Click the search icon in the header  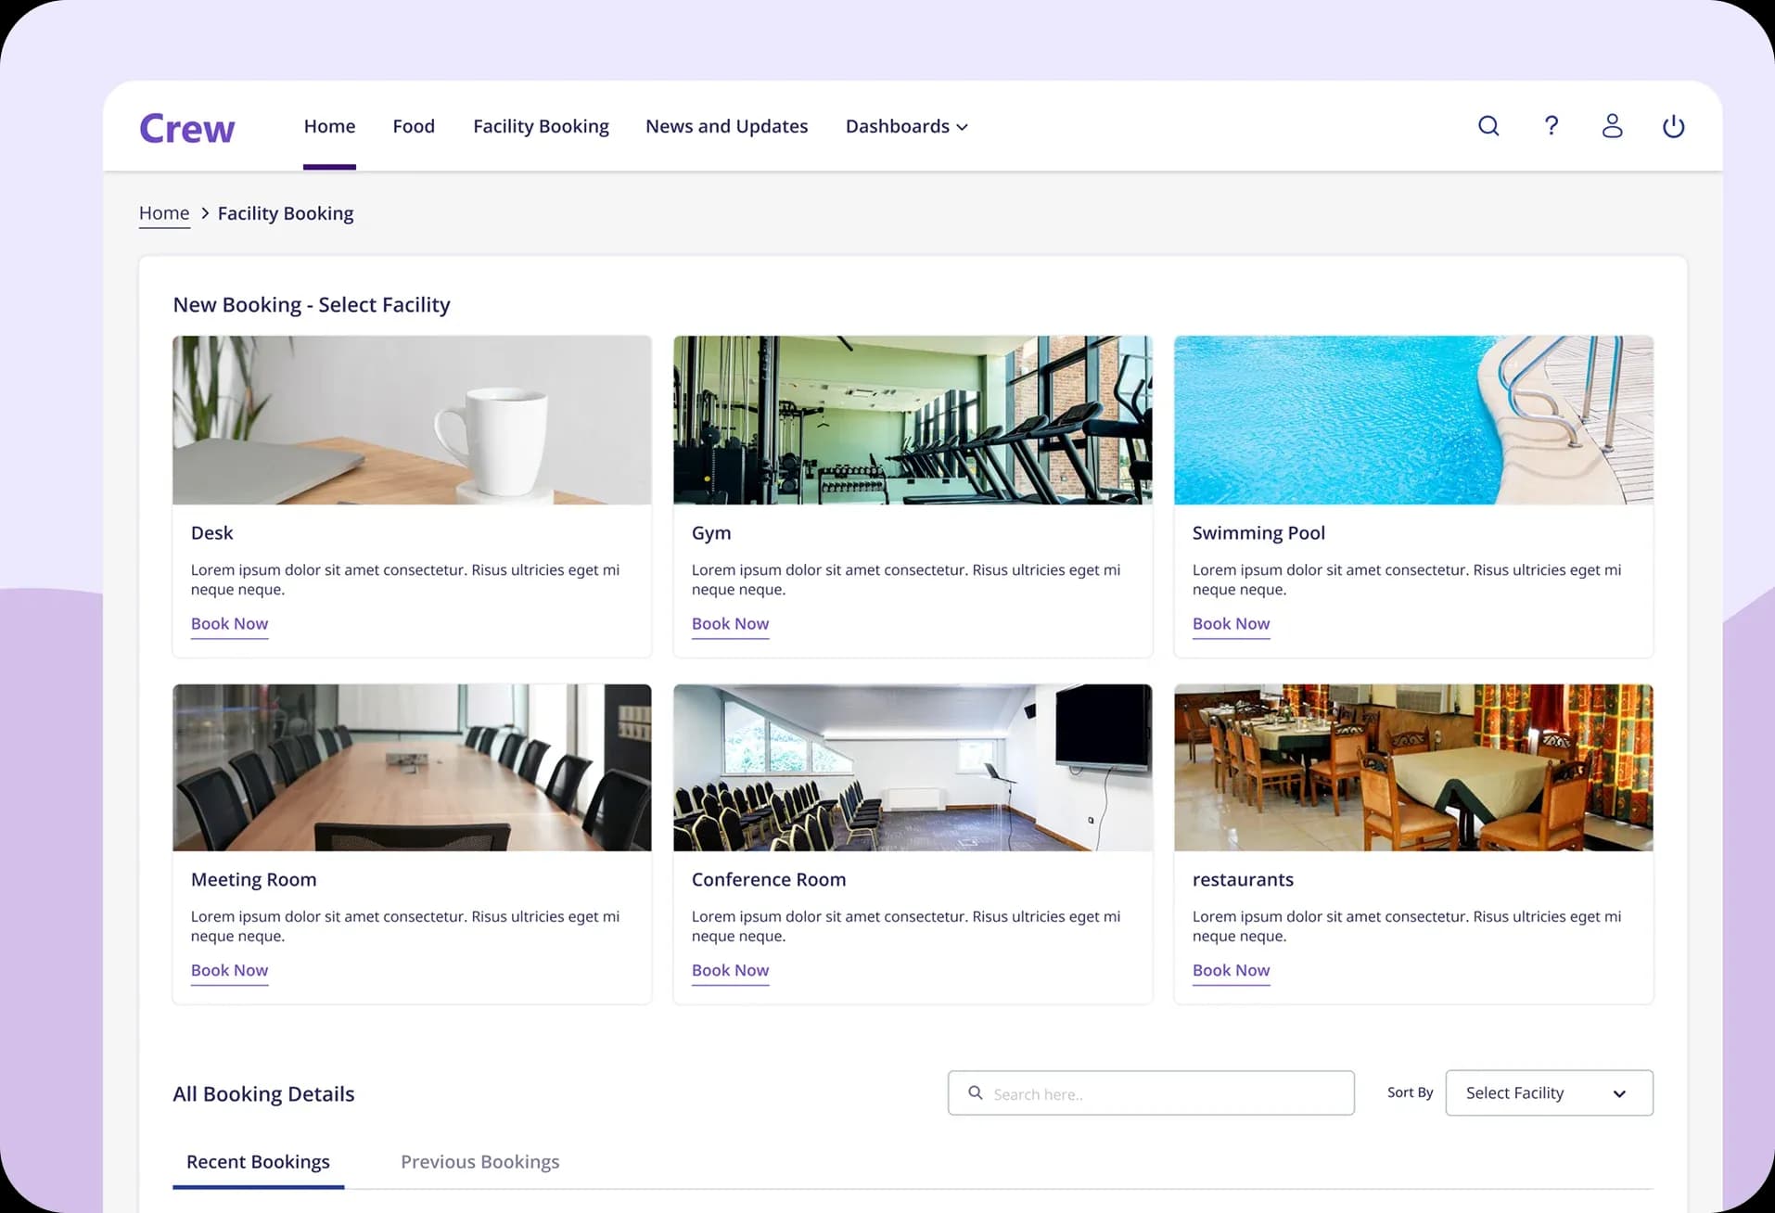coord(1488,126)
